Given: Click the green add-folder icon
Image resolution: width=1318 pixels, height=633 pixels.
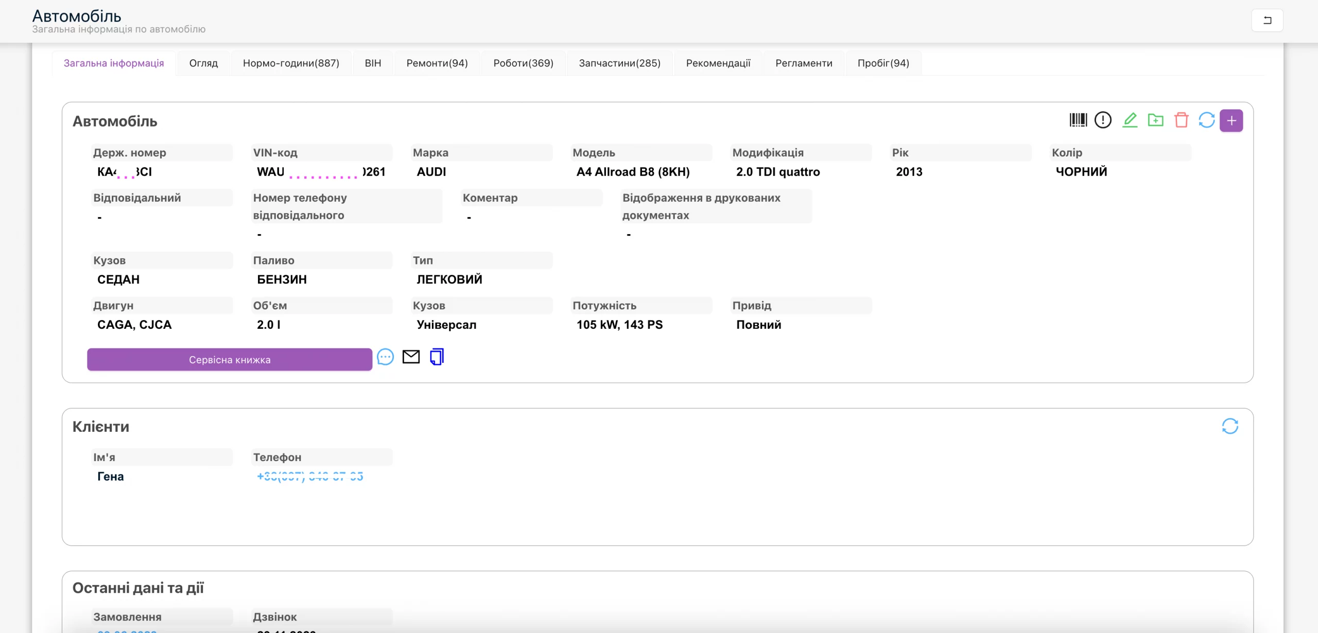Looking at the screenshot, I should click(x=1155, y=120).
